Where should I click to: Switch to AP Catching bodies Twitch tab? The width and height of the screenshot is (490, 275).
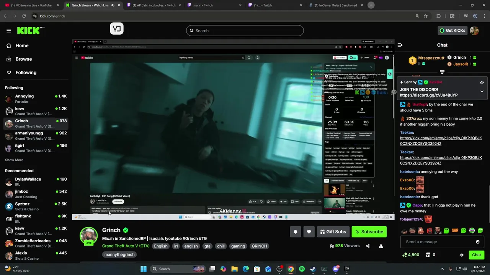coord(153,5)
